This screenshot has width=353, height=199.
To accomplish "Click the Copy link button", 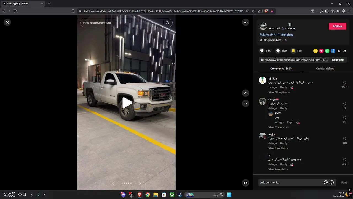I will (x=338, y=60).
